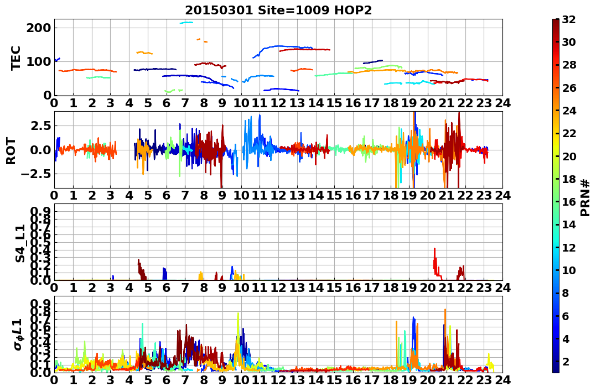596x392 pixels.
Task: Click hour 15 tick under the σφL1 panel
Action: (x=334, y=380)
